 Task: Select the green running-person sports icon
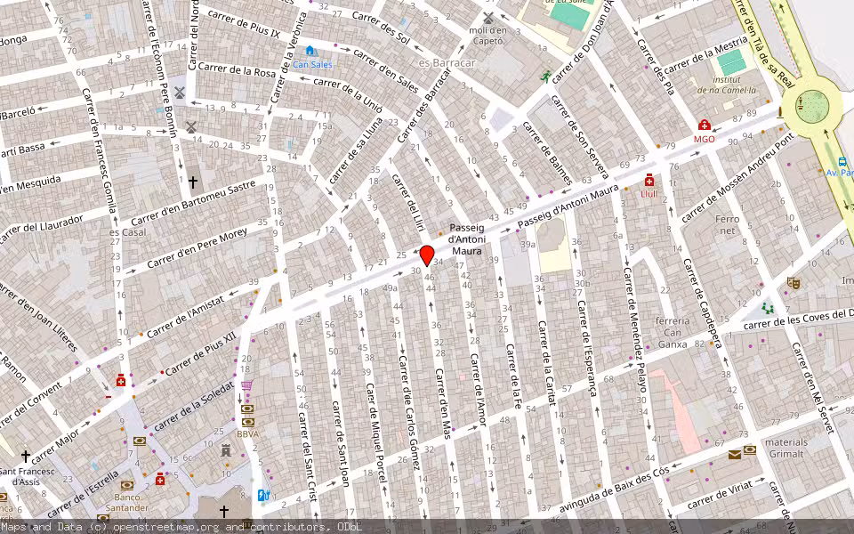tap(545, 77)
